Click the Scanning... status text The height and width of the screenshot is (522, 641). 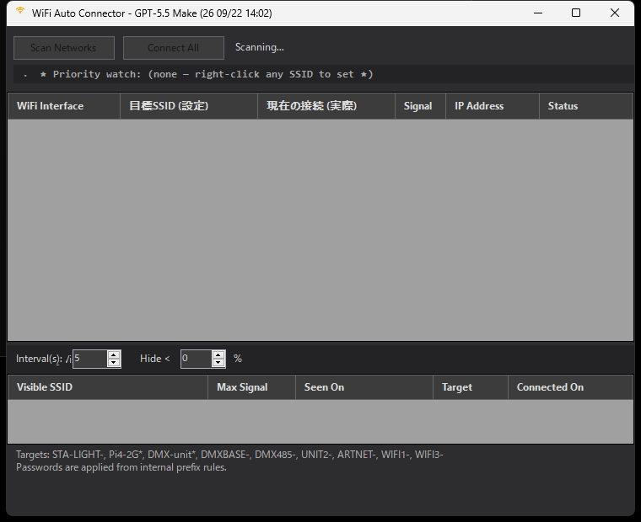pyautogui.click(x=259, y=47)
